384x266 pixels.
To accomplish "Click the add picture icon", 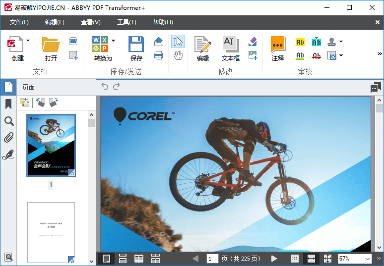I will click(x=253, y=55).
